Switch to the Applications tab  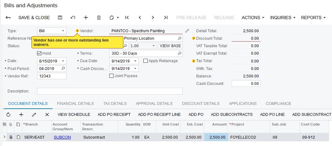click(243, 104)
